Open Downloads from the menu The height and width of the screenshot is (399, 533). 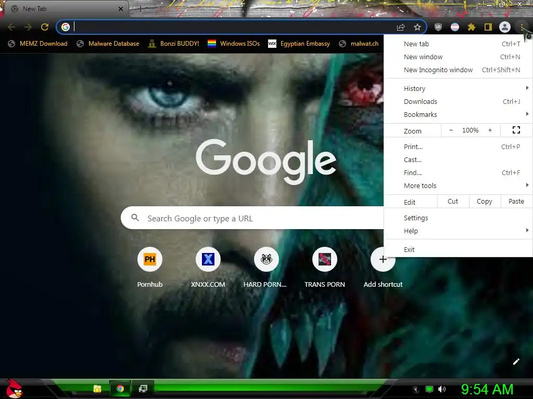[459, 101]
